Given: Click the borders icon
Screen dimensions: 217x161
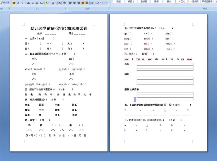Looking at the screenshot, I should [104, 3].
